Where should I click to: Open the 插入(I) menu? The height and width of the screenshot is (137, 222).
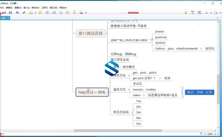click(27, 8)
